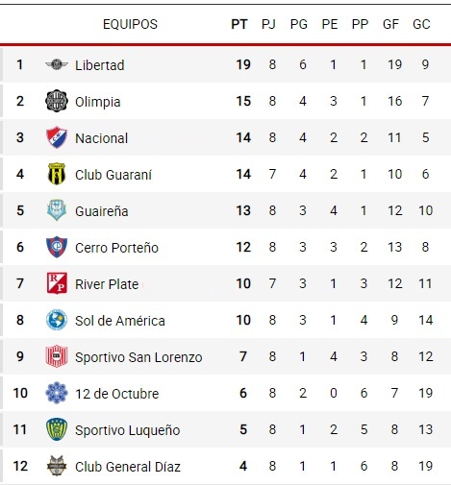
Task: Click the GC column header
Action: [x=421, y=24]
